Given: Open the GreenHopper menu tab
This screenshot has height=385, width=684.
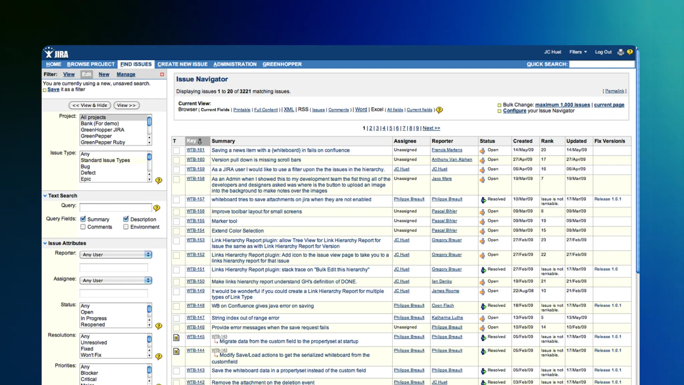Looking at the screenshot, I should pos(282,64).
